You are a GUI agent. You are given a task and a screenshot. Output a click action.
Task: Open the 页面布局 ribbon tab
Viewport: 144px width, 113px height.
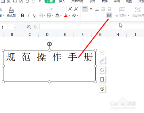[x=77, y=1]
